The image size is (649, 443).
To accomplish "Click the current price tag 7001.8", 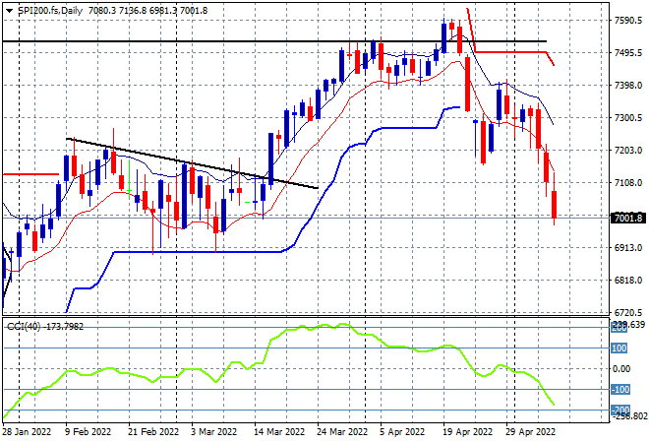I will coord(628,218).
